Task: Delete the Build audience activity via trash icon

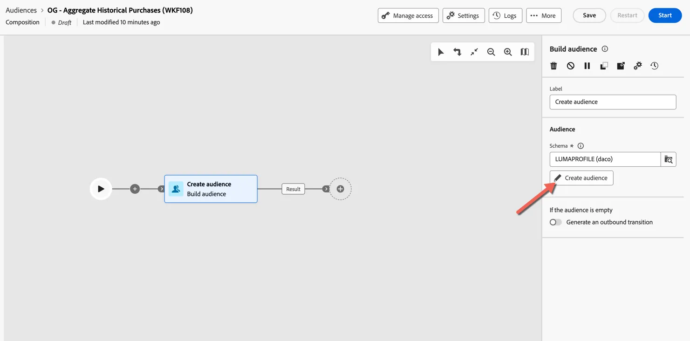Action: tap(553, 66)
